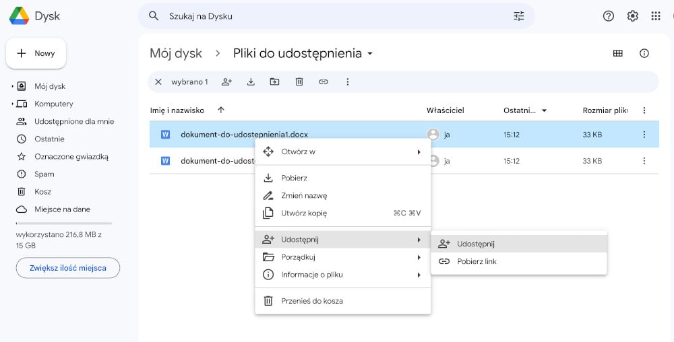Open more actions in selection toolbar
The image size is (674, 342).
click(x=347, y=82)
